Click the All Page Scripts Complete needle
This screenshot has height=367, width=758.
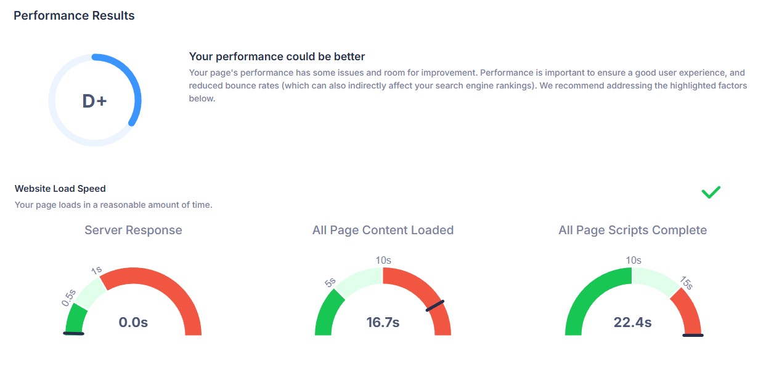click(x=693, y=335)
